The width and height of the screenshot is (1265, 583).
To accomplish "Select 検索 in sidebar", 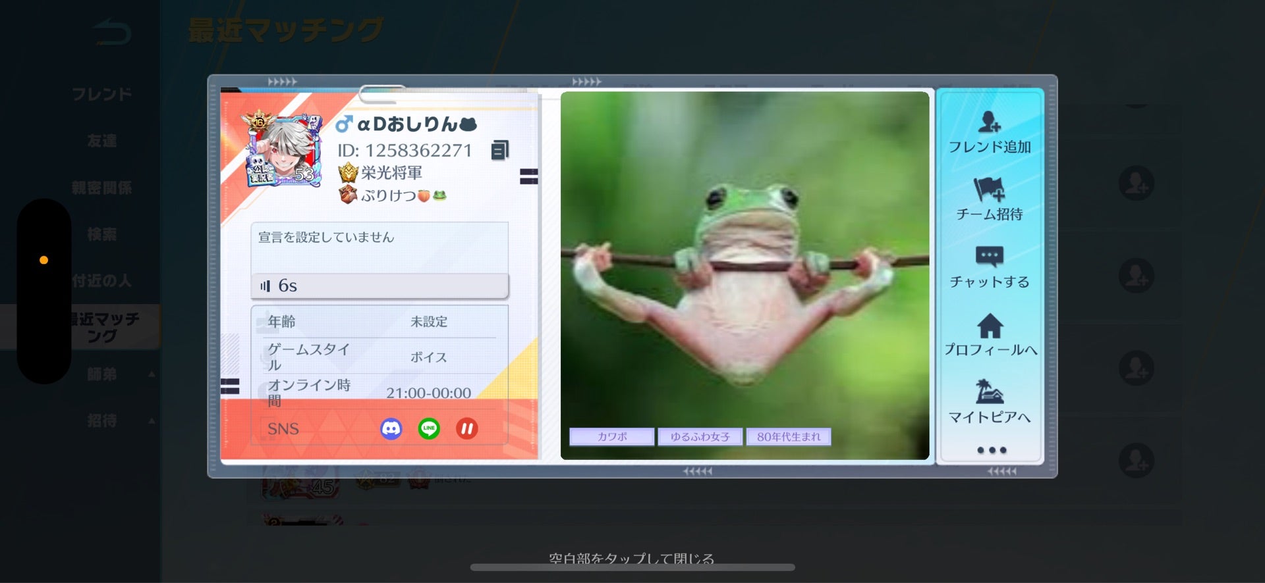I will (x=102, y=234).
